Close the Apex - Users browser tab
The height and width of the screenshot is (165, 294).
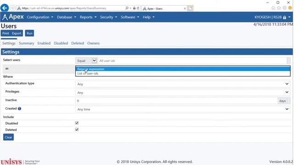tap(185, 8)
